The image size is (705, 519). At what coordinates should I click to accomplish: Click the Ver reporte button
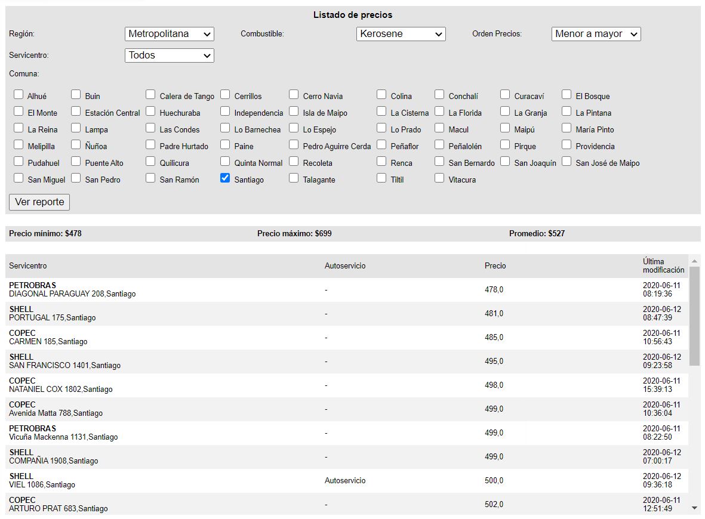coord(39,202)
